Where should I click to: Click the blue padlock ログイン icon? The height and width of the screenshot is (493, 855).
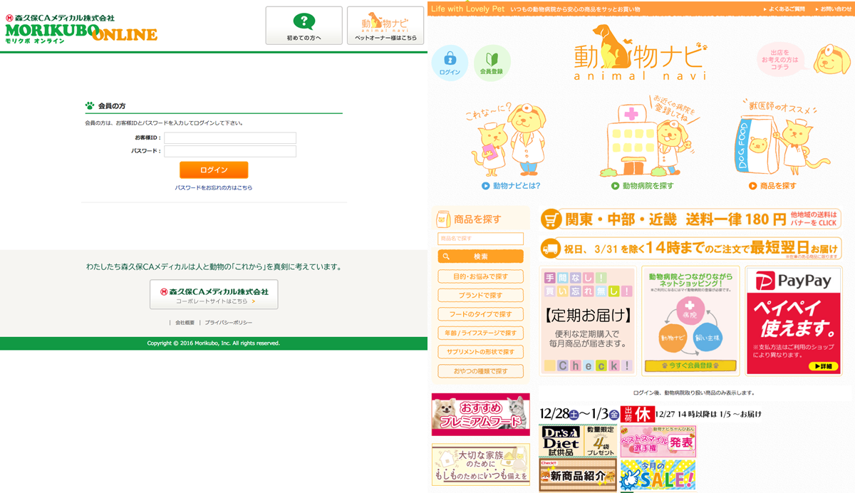pyautogui.click(x=450, y=63)
